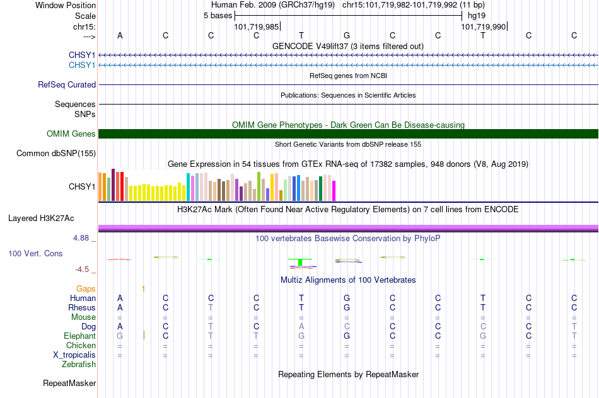This screenshot has height=398, width=599.
Task: Select the Elephant species label
Action: 79,336
